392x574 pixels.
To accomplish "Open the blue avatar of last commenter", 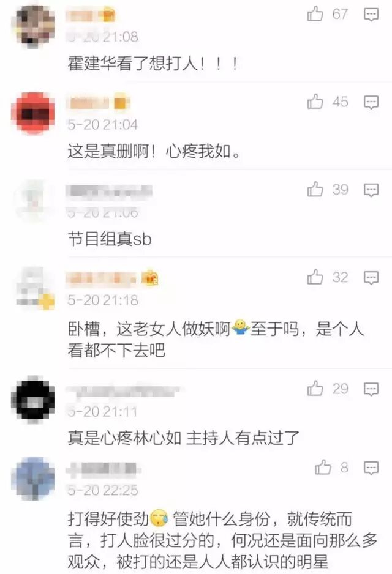I will coord(33,479).
